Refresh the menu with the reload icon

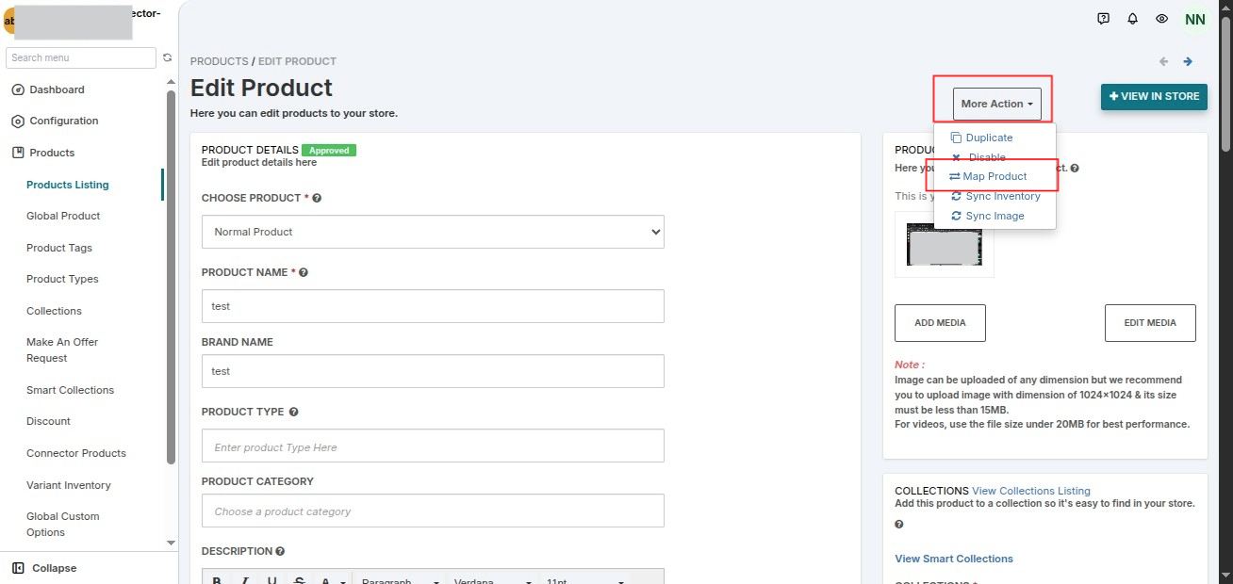pos(168,57)
